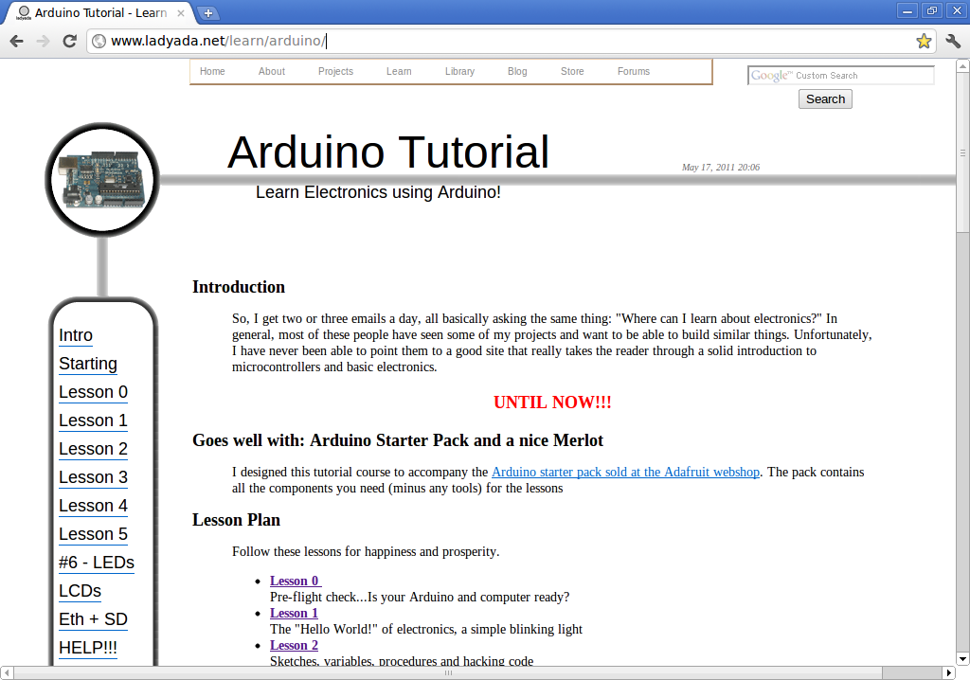This screenshot has width=970, height=680.
Task: Open Intro in the sidebar
Action: 76,335
